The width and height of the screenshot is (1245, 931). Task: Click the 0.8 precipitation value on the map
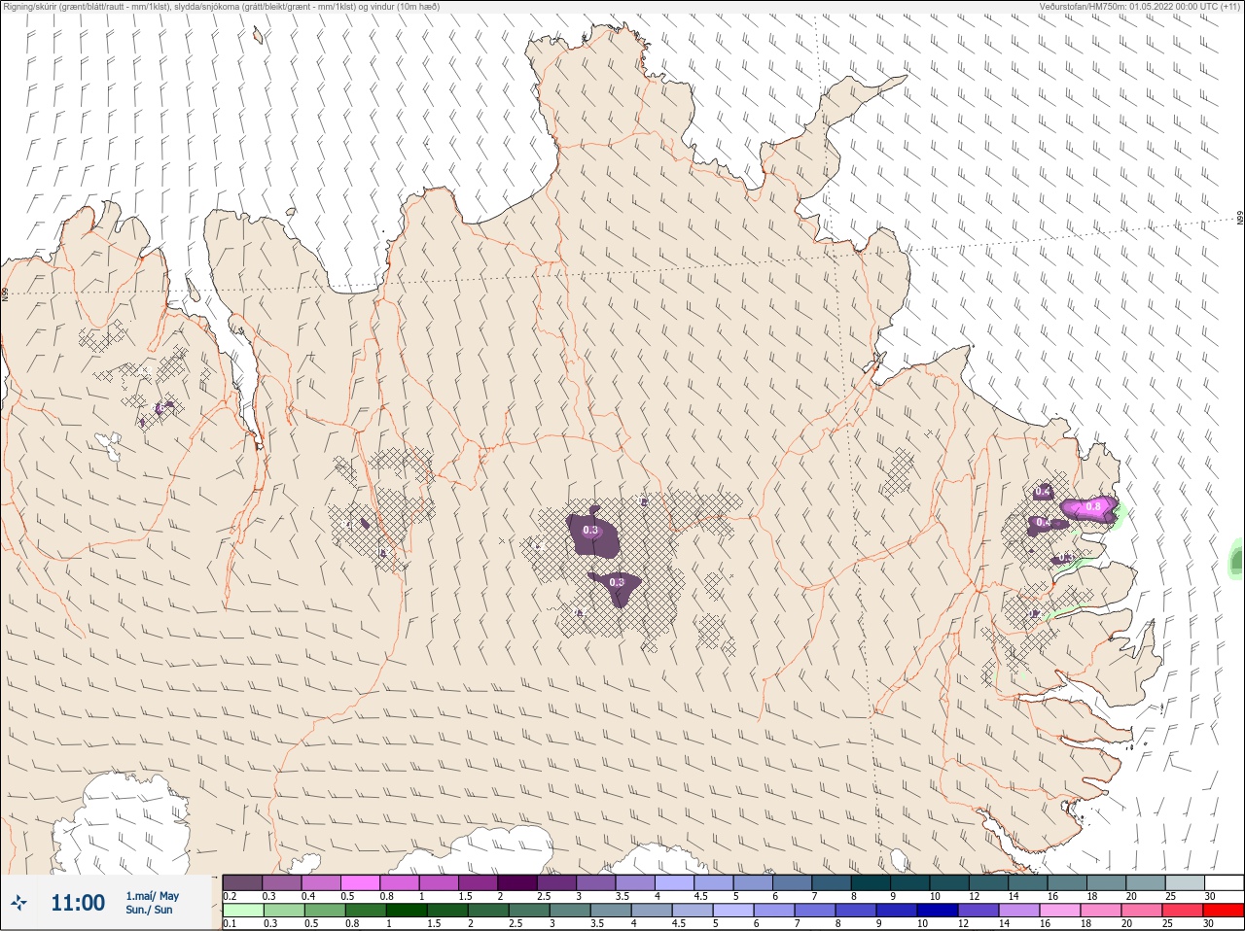pos(1093,506)
